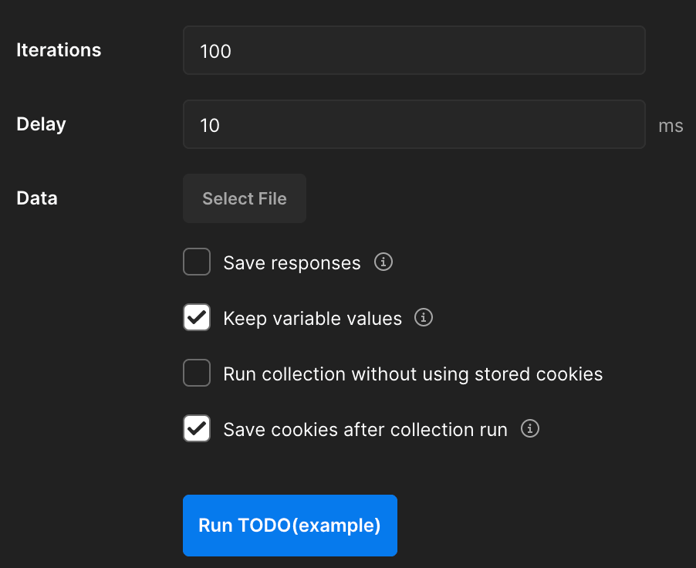Click the ms unit label beside Delay
The width and height of the screenshot is (696, 568).
click(671, 126)
